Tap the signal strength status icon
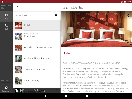Screen dimensions: 132x99 click(x=122, y=2)
